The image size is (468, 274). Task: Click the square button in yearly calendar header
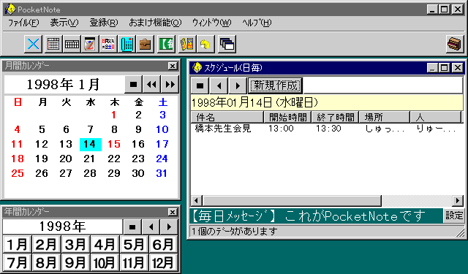(132, 227)
